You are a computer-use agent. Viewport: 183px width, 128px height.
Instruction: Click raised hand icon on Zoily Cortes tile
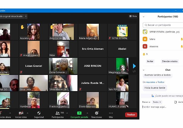[52, 27]
